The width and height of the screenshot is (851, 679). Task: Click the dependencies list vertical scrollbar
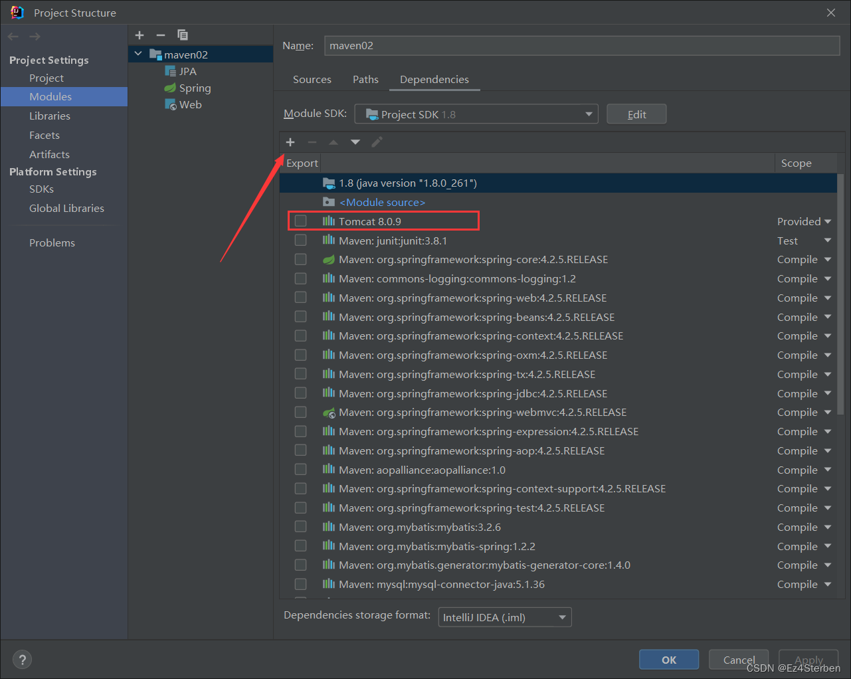(840, 294)
